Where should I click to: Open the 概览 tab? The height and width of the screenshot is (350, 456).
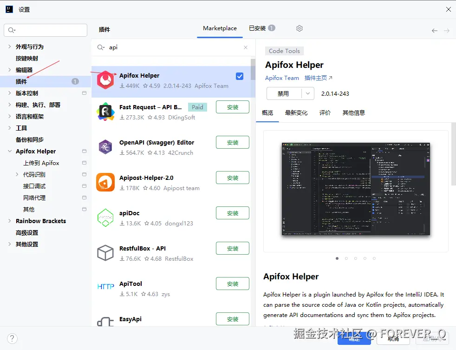click(x=267, y=112)
